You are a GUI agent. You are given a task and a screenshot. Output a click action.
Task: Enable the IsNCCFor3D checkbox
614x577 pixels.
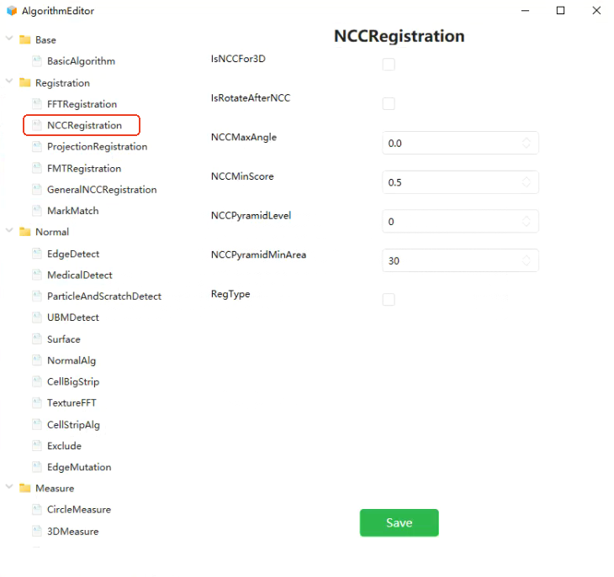pos(389,64)
